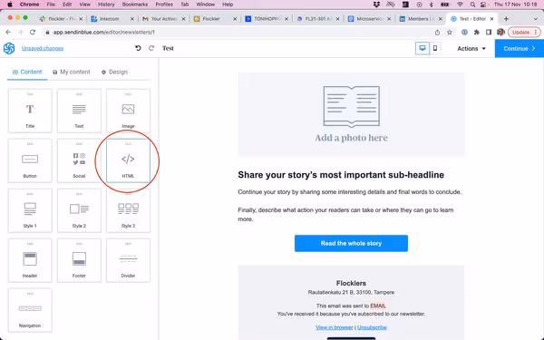The width and height of the screenshot is (544, 340).
Task: Click the Wi-Fi menu bar icon
Action: [x=461, y=5]
